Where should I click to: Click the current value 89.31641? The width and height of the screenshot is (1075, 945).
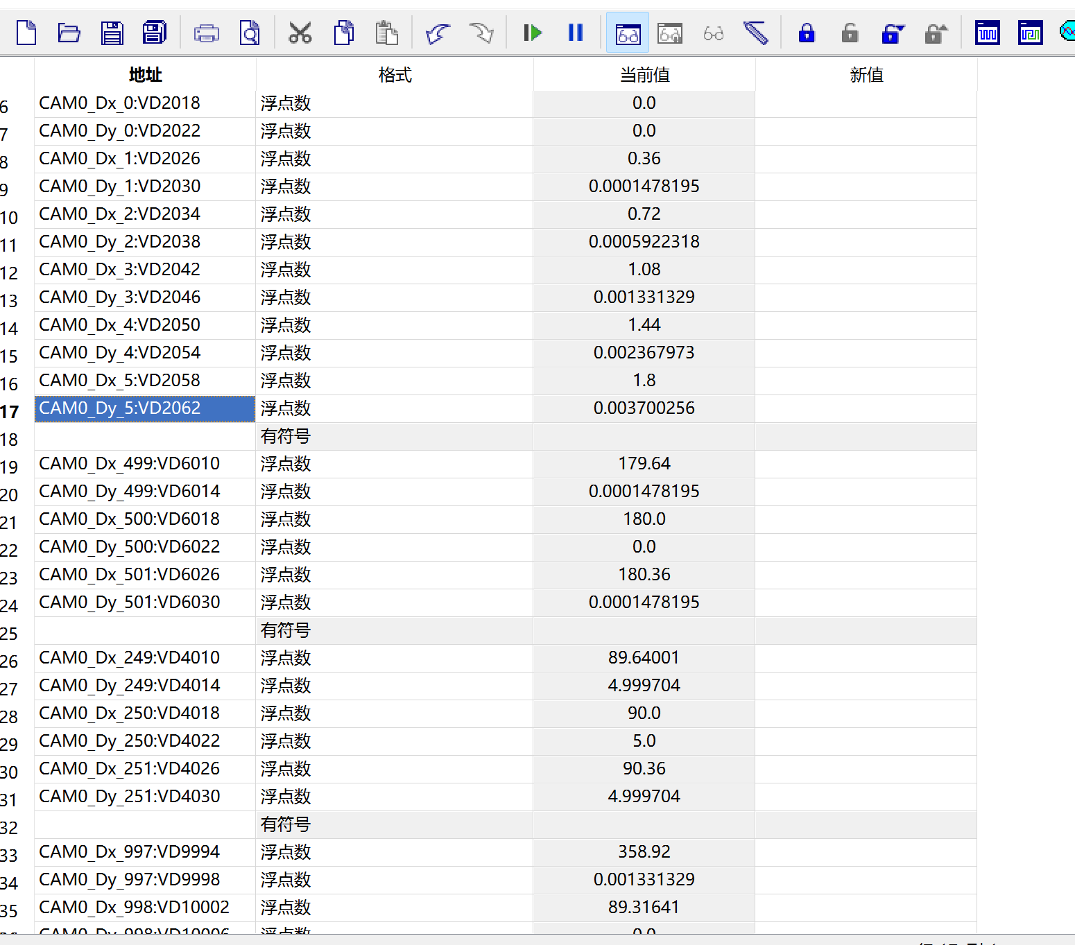[x=644, y=908]
